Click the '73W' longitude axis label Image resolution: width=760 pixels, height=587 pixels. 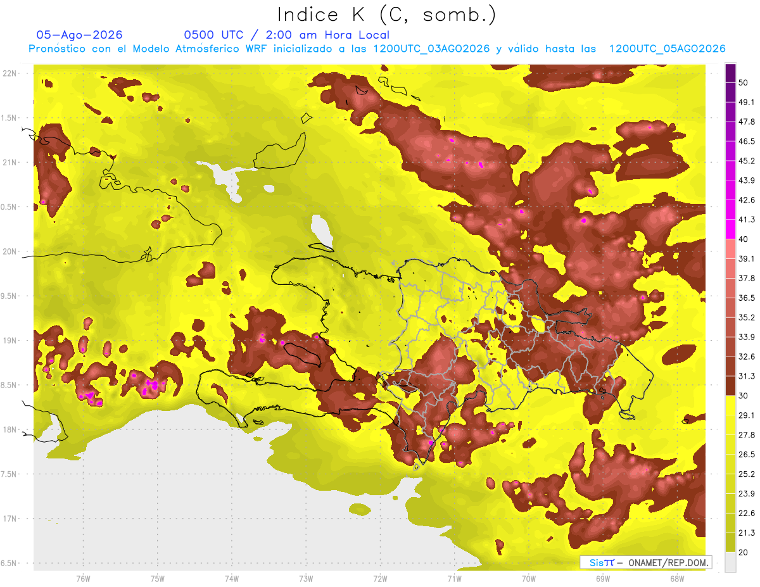click(306, 579)
